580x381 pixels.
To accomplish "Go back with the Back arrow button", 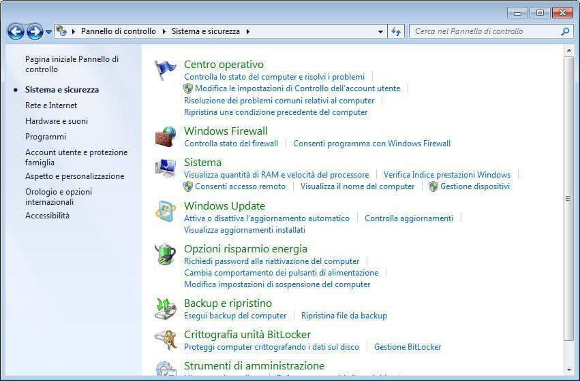I will pyautogui.click(x=16, y=32).
